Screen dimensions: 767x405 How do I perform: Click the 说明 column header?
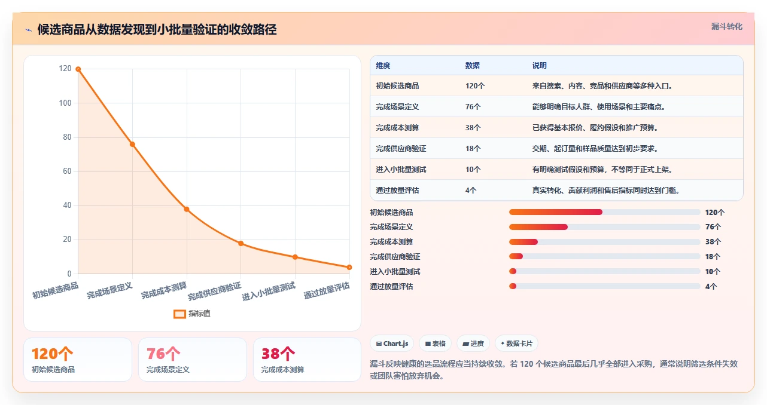coord(540,66)
